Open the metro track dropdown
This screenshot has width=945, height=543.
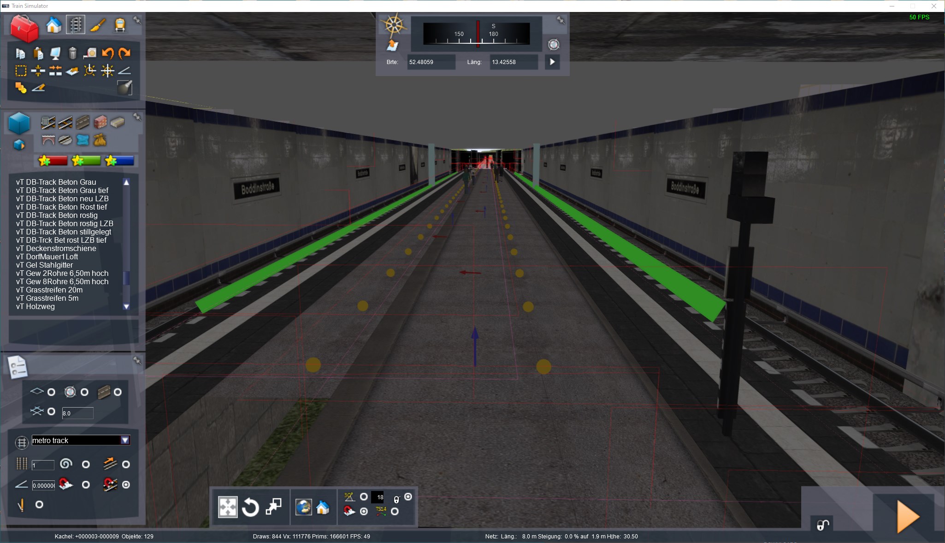click(125, 440)
